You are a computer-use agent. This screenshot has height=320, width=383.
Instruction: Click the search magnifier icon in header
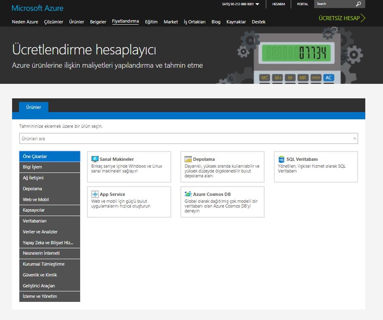click(358, 4)
